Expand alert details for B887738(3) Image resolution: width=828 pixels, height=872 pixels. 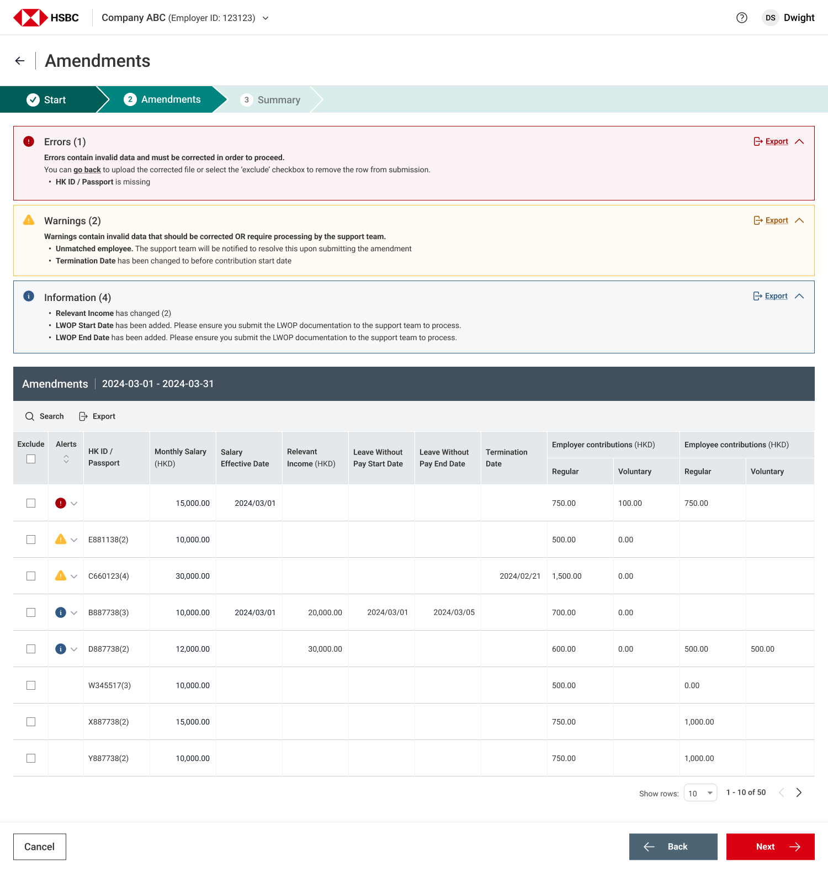click(x=74, y=612)
